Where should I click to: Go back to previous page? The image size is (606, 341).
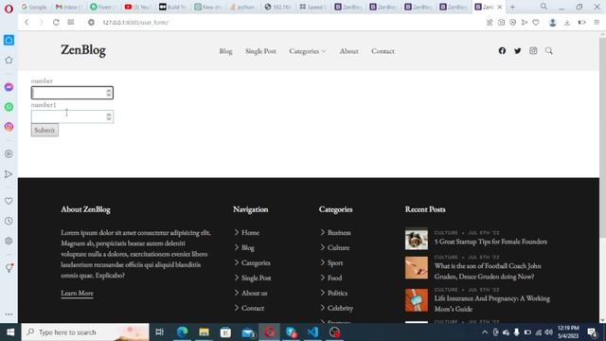pyautogui.click(x=27, y=23)
